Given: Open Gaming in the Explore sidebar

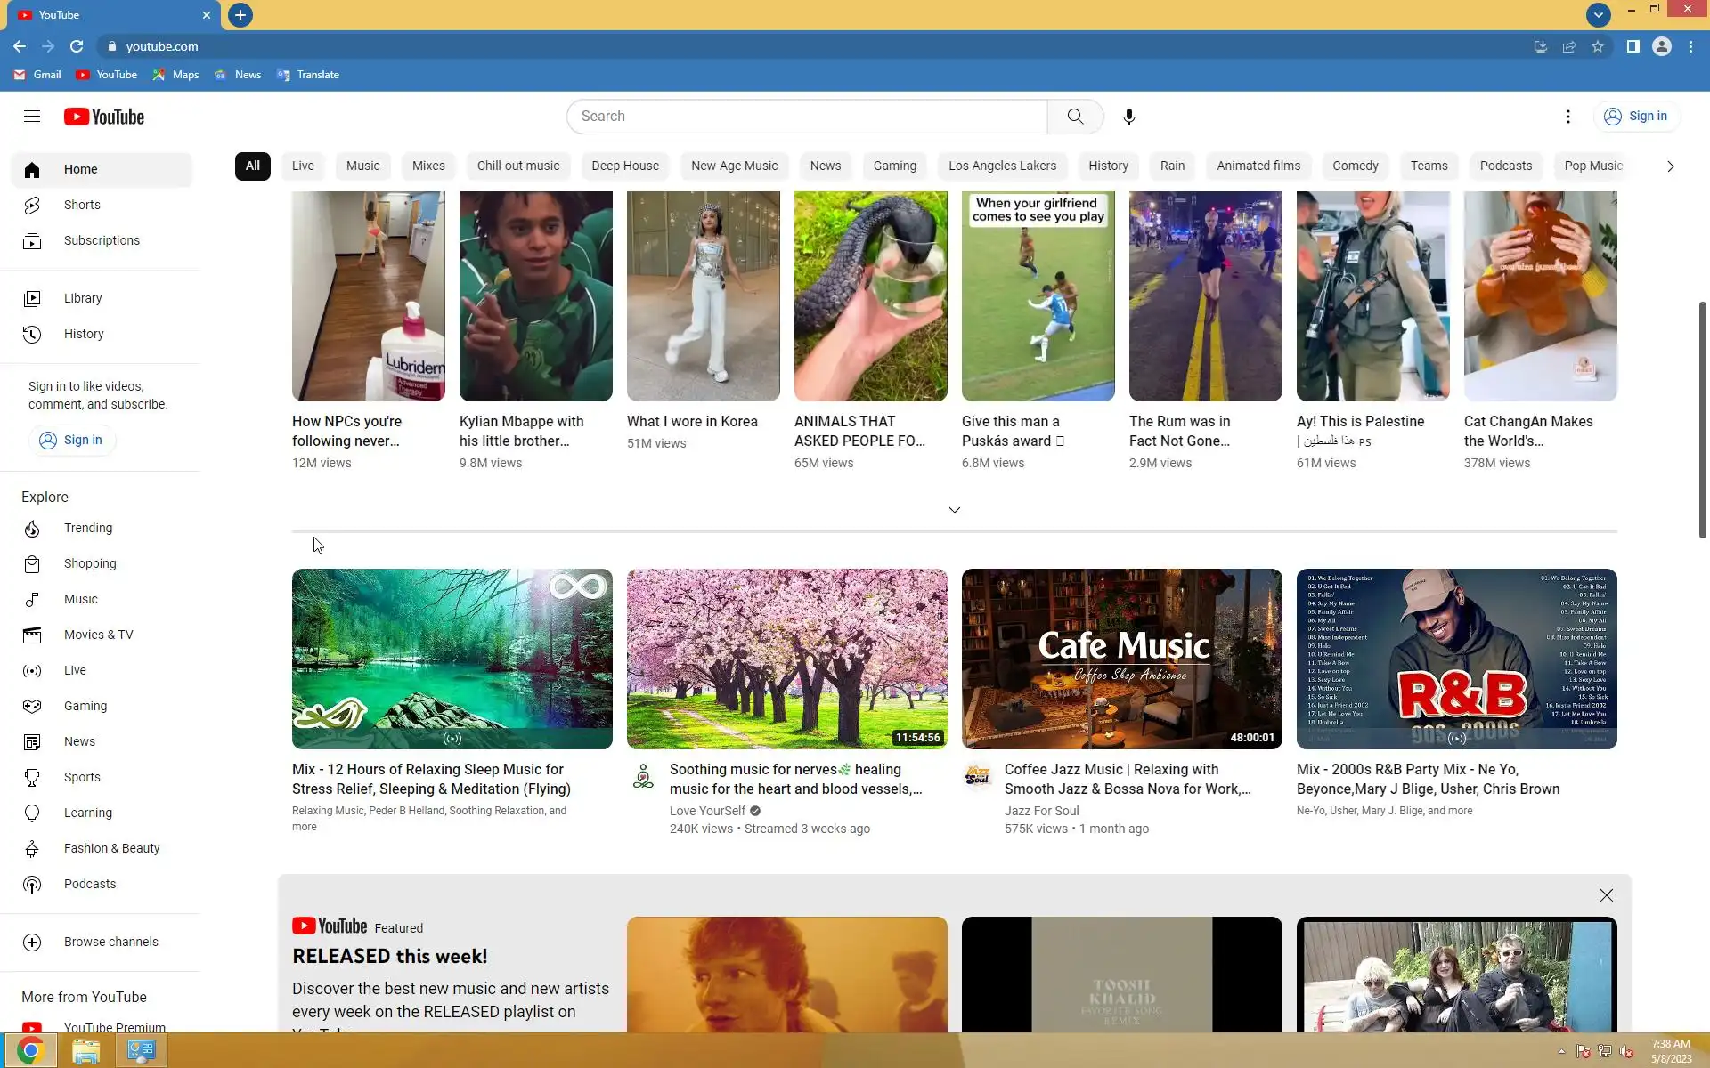Looking at the screenshot, I should pyautogui.click(x=85, y=706).
